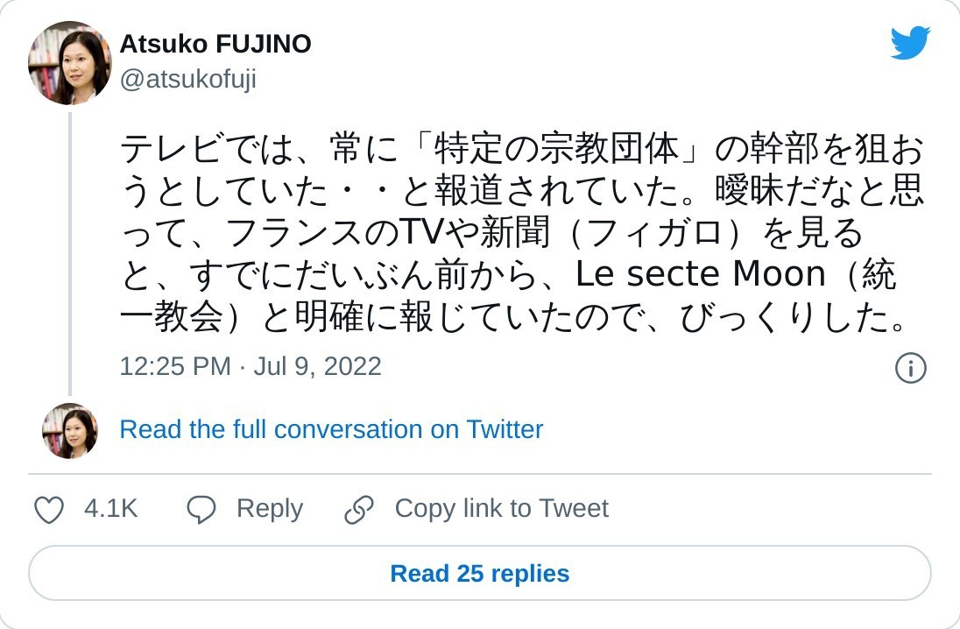The width and height of the screenshot is (960, 629).
Task: Click the phrase "Le secte Moon" in tweet
Action: 701,275
